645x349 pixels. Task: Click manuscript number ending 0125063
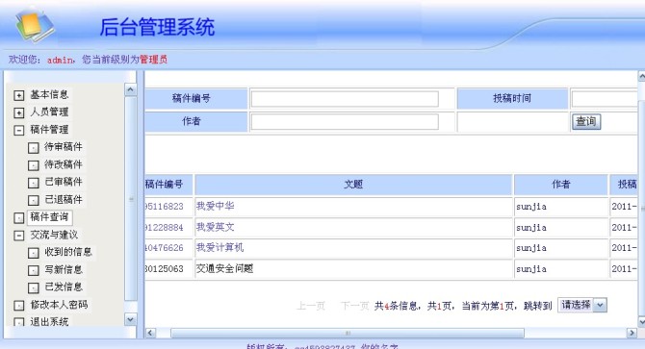(x=164, y=269)
